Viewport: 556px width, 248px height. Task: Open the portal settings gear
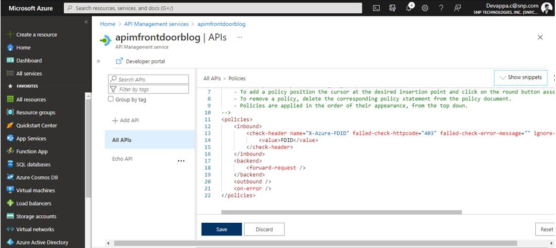coord(425,8)
